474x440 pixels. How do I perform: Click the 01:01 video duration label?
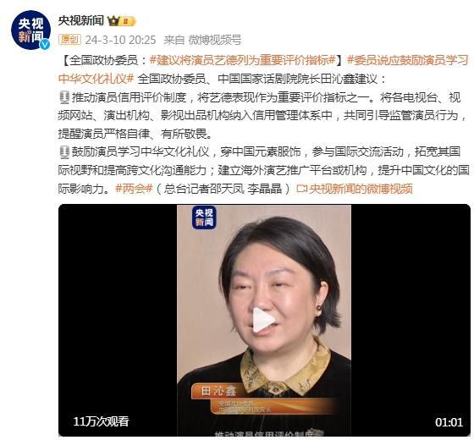pyautogui.click(x=449, y=422)
